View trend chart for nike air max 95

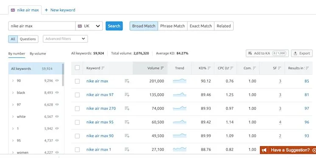(x=179, y=122)
